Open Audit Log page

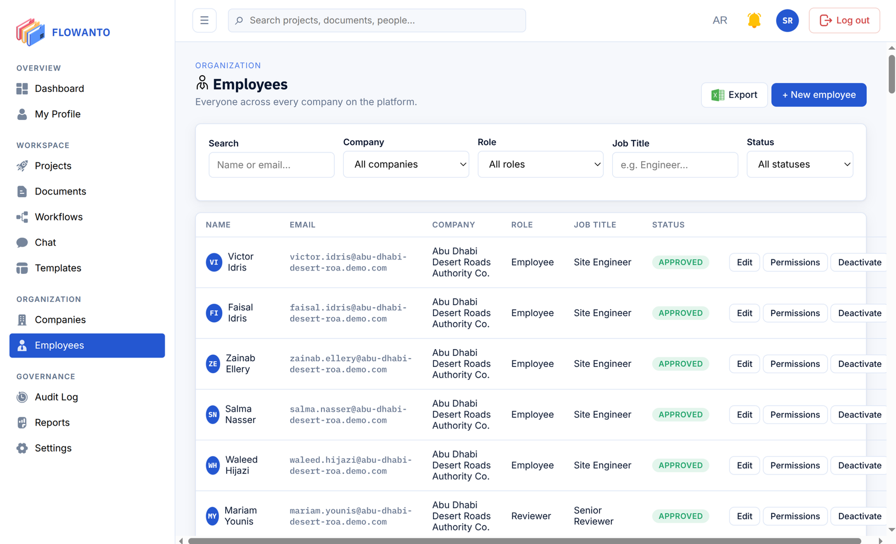[87, 397]
